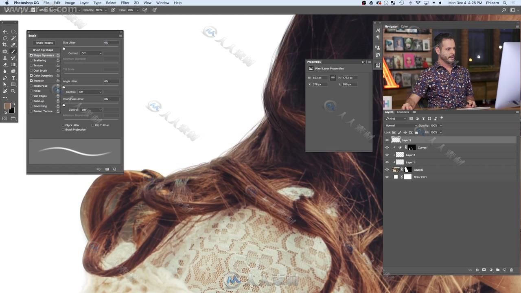
Task: Open layer Fill slider dropdown arrow
Action: [x=440, y=132]
